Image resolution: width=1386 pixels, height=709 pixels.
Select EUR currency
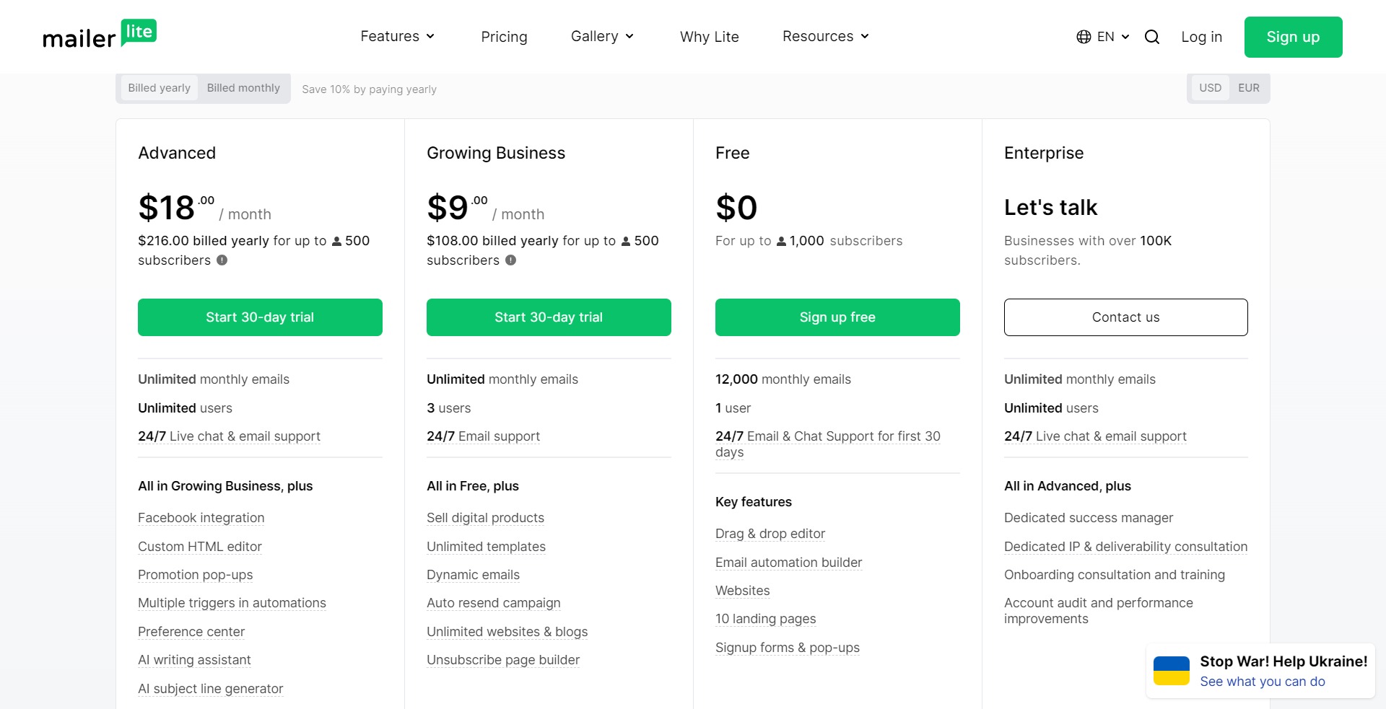(1249, 88)
